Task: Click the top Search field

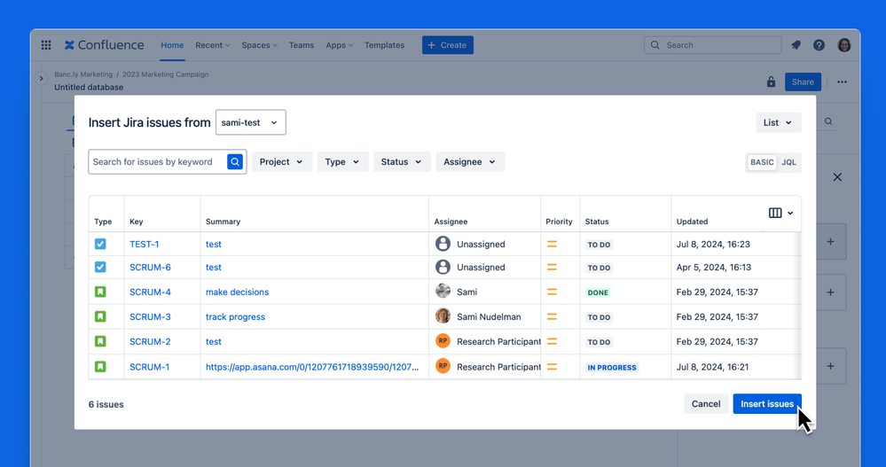Action: (713, 45)
